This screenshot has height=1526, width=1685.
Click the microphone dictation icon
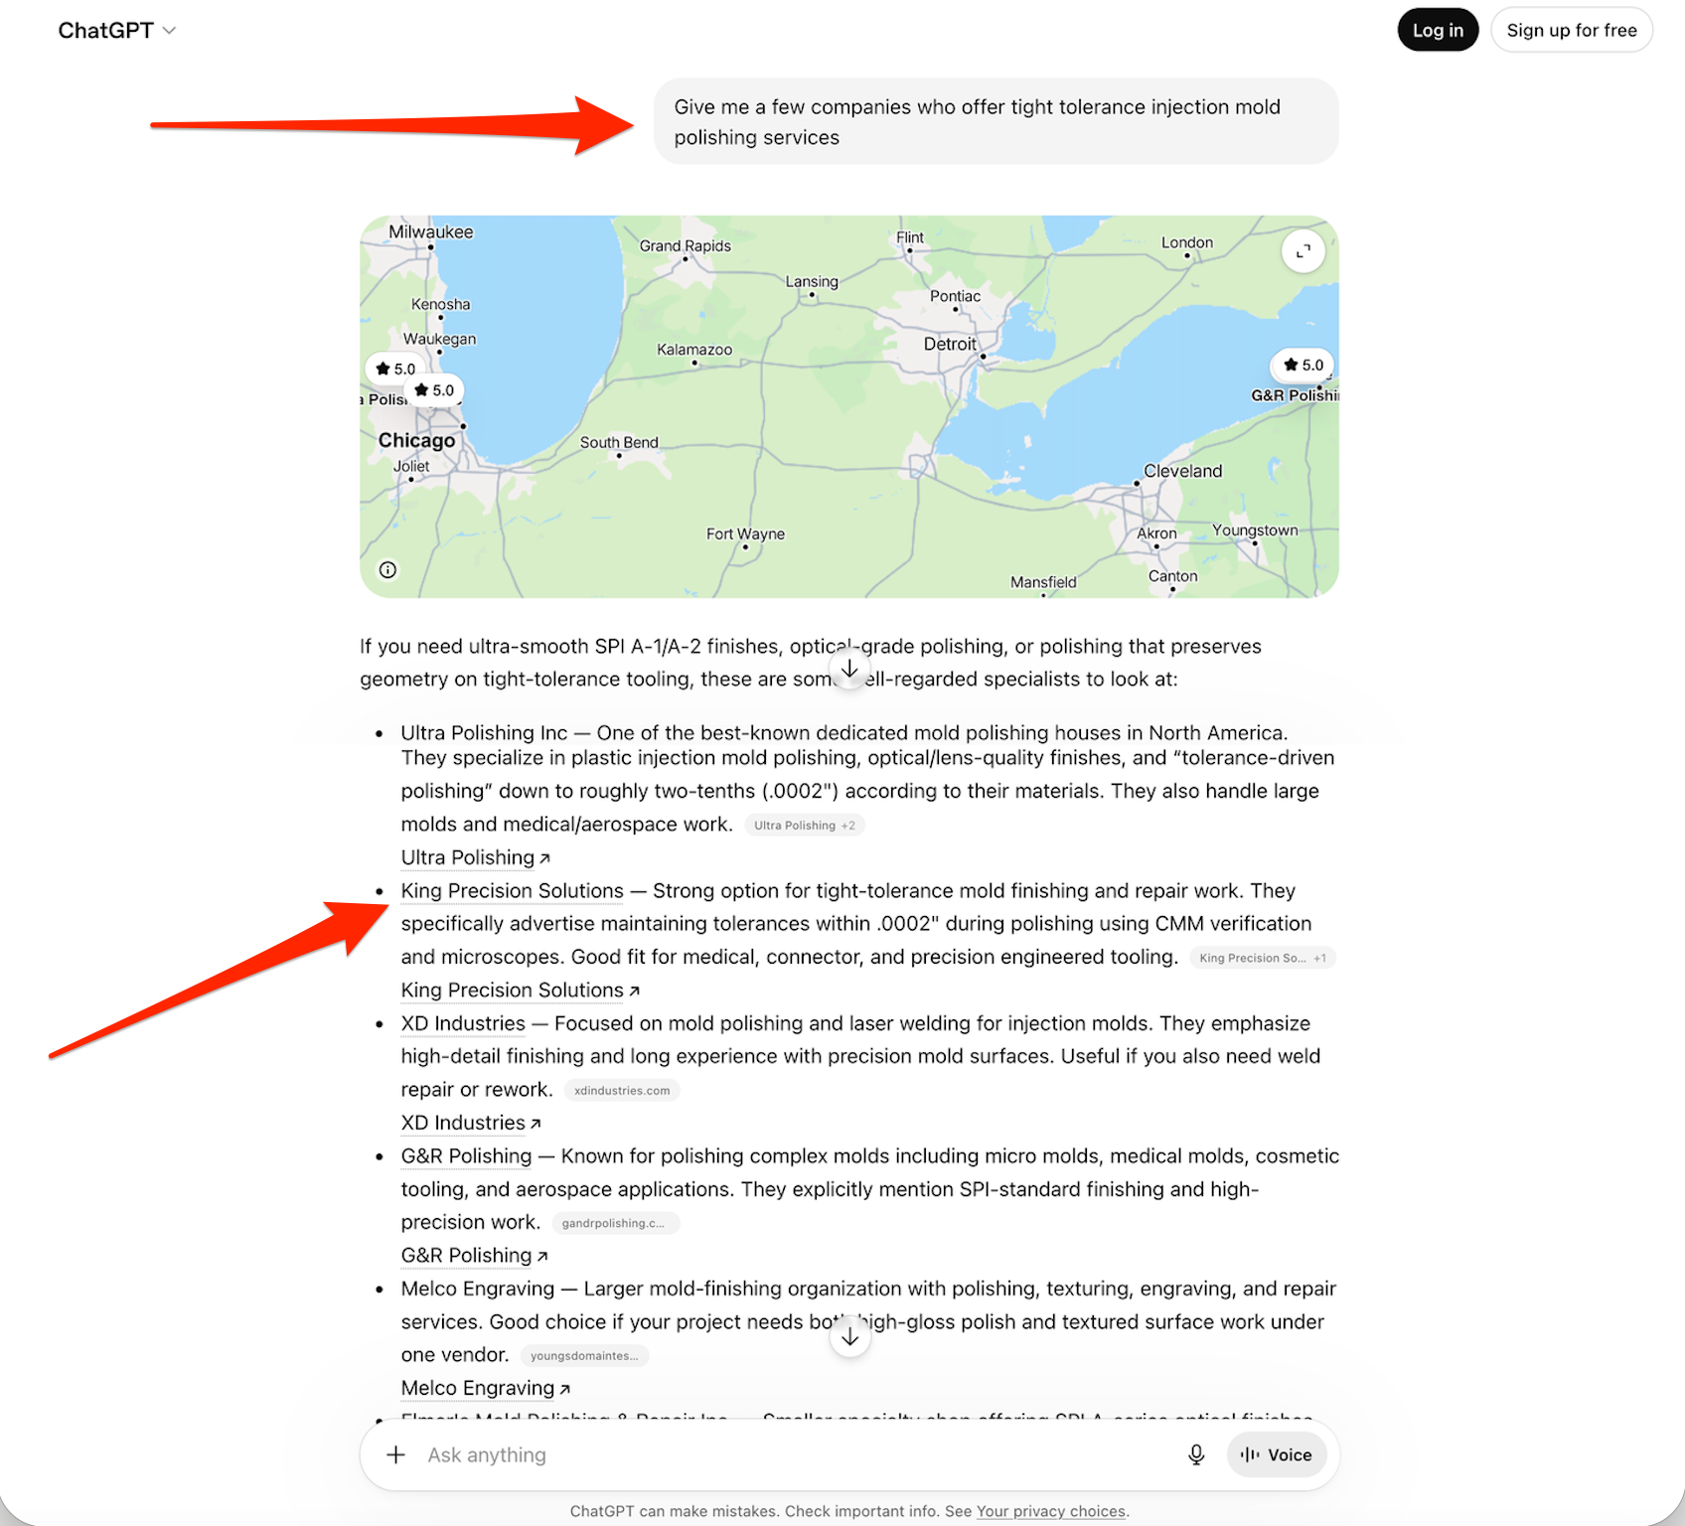1196,1454
